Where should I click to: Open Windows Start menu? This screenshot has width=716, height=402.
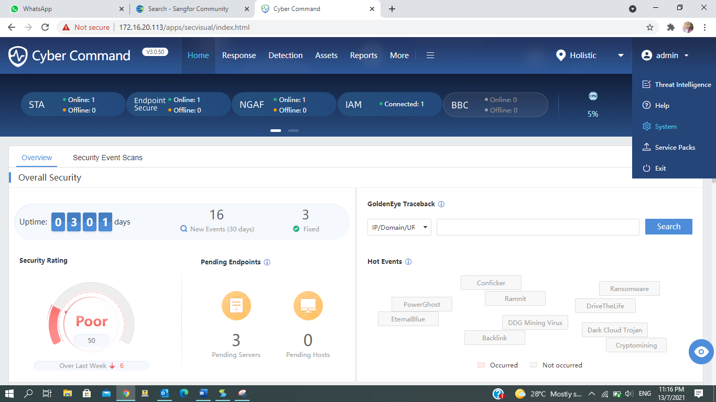click(x=9, y=393)
